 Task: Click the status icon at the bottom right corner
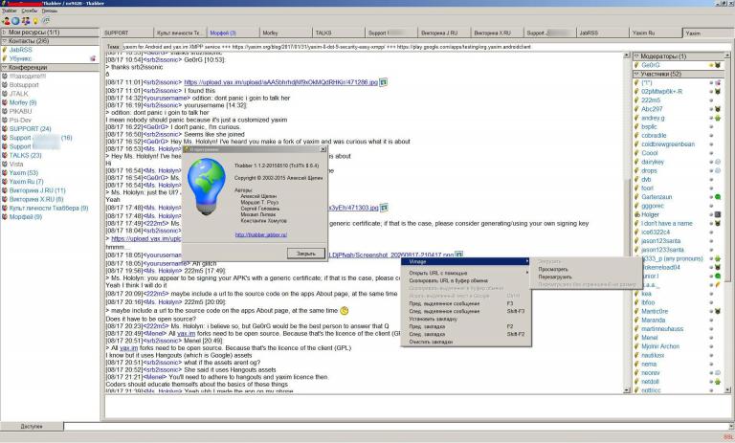(727, 437)
